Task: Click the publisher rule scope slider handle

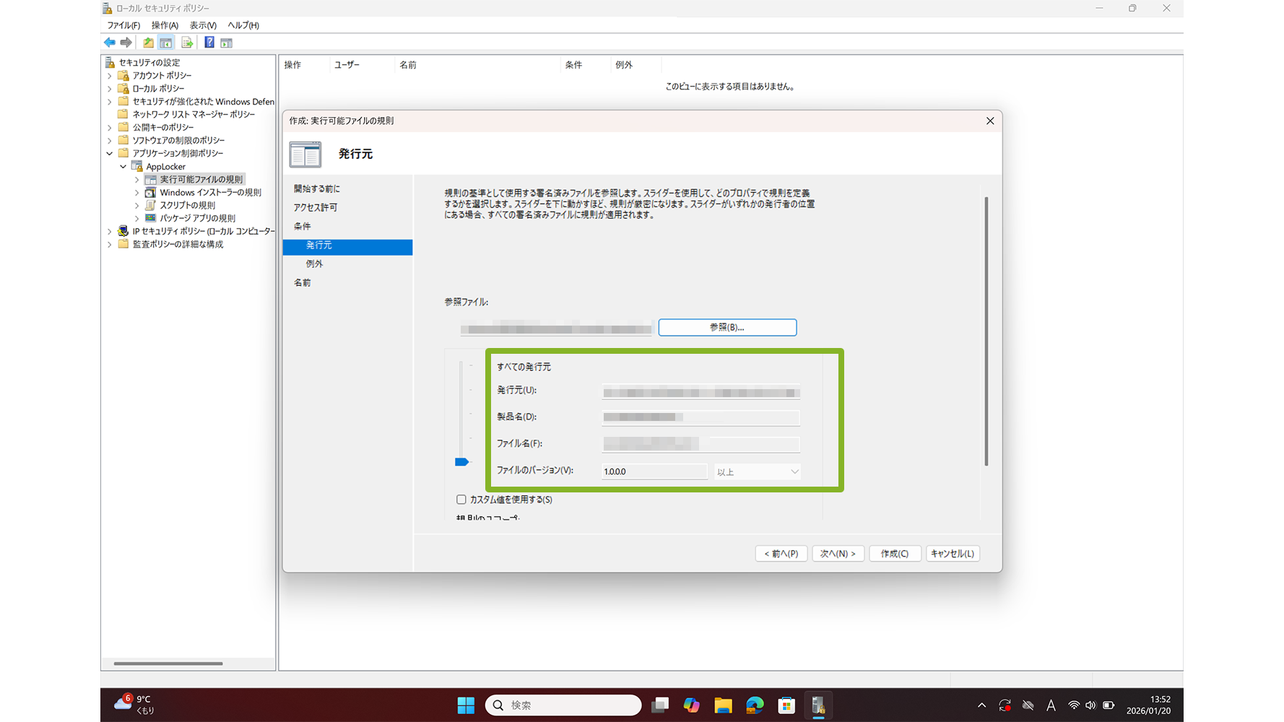Action: (x=462, y=462)
